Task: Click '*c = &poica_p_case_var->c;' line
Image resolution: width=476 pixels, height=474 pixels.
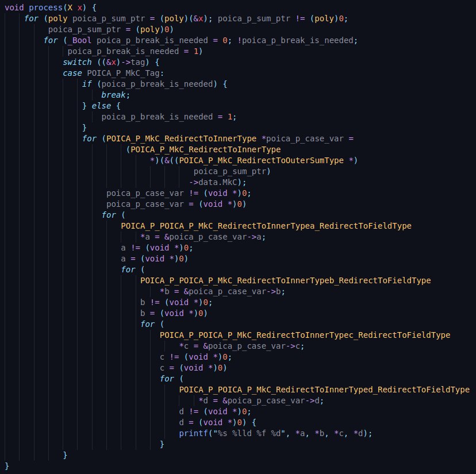Action: [x=242, y=346]
